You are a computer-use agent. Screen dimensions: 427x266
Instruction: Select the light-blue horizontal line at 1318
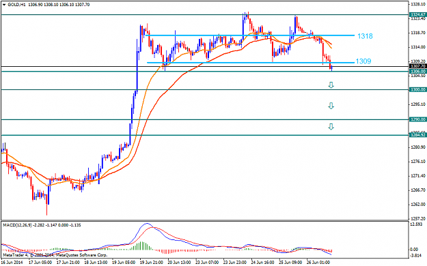[x=250, y=35]
